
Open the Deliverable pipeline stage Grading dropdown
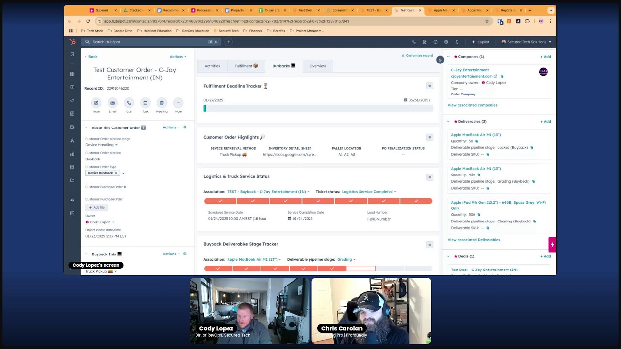click(x=346, y=259)
